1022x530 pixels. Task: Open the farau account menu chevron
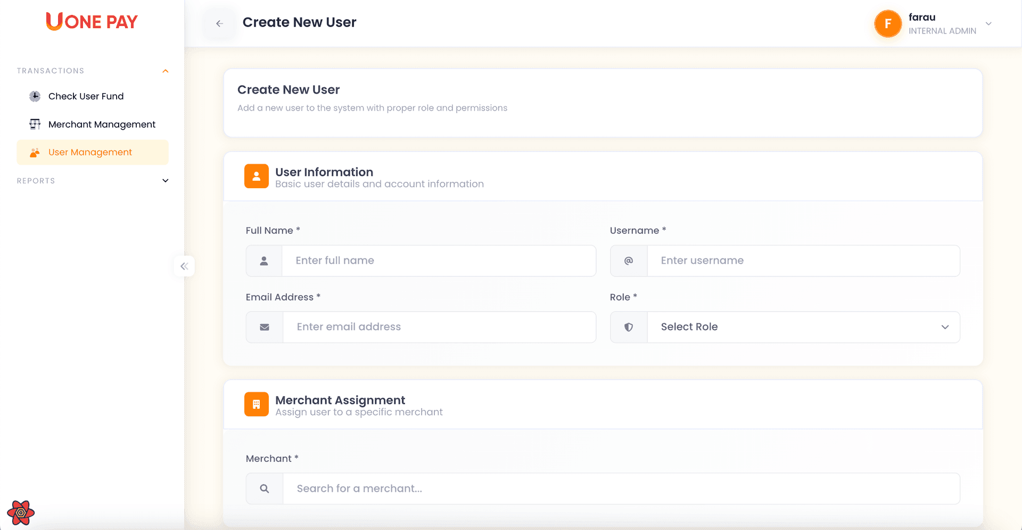(x=988, y=24)
